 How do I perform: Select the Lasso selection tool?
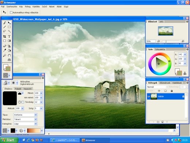tap(5, 31)
